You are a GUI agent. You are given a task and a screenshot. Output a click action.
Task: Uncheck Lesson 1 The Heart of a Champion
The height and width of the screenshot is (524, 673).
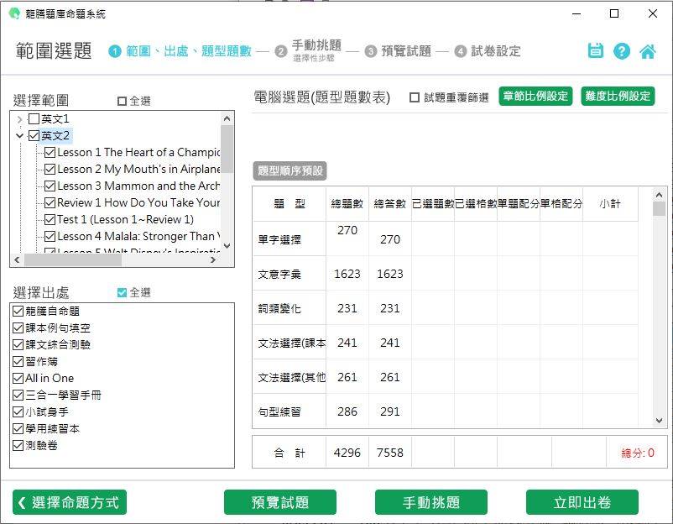coord(50,153)
